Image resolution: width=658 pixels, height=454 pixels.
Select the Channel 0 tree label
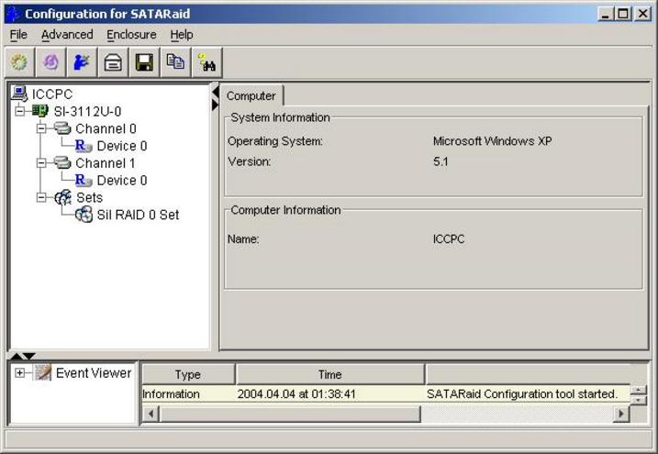106,128
